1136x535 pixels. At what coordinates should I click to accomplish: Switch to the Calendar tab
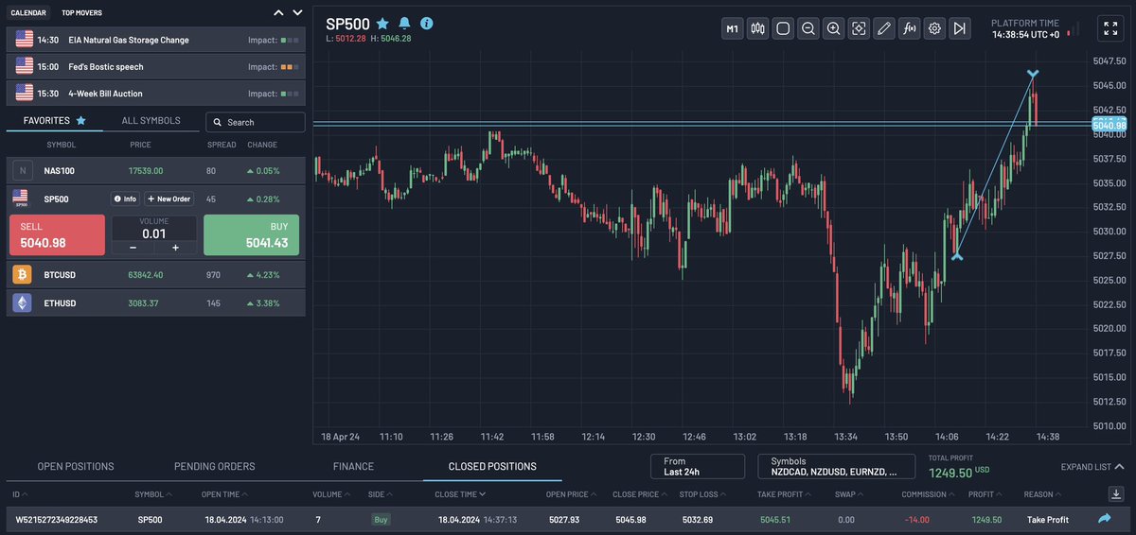pyautogui.click(x=28, y=13)
